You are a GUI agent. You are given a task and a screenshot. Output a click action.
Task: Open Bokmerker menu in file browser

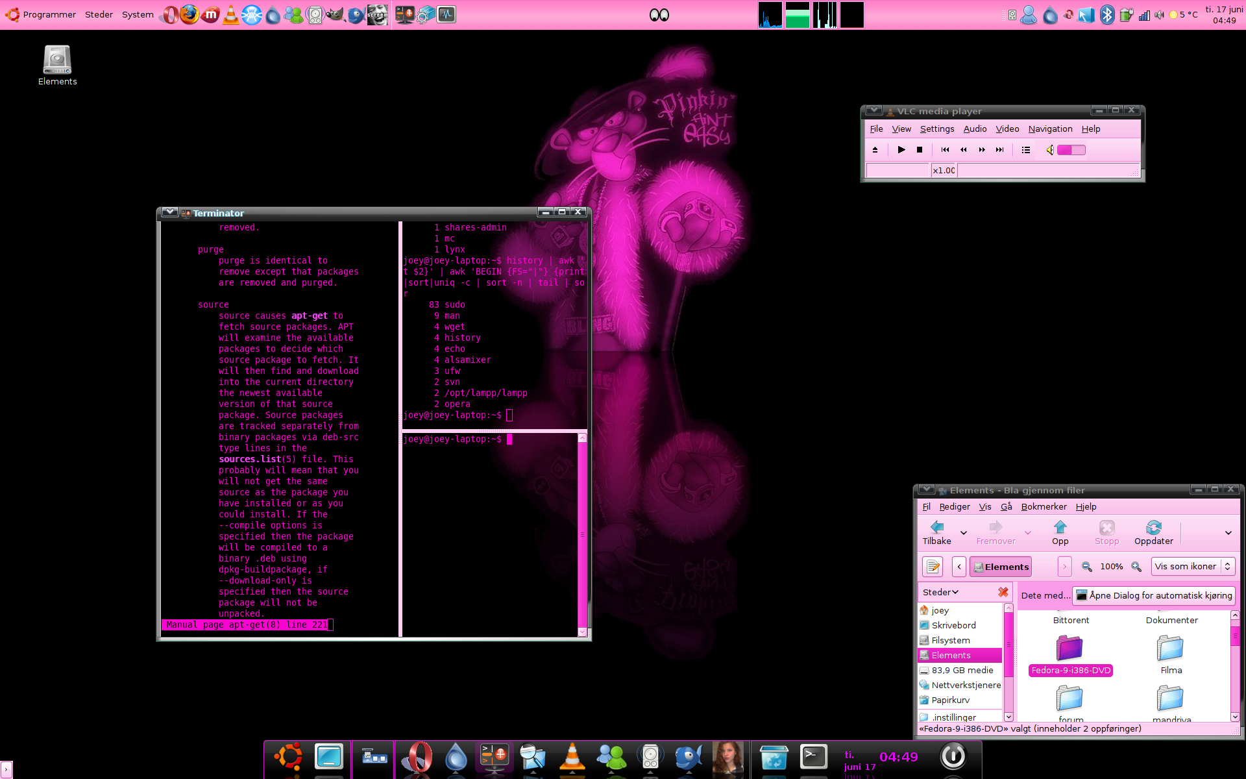pyautogui.click(x=1044, y=507)
